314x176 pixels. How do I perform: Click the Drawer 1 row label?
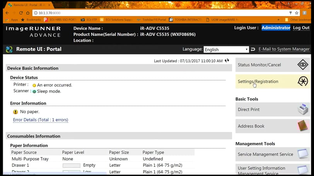[20, 165]
